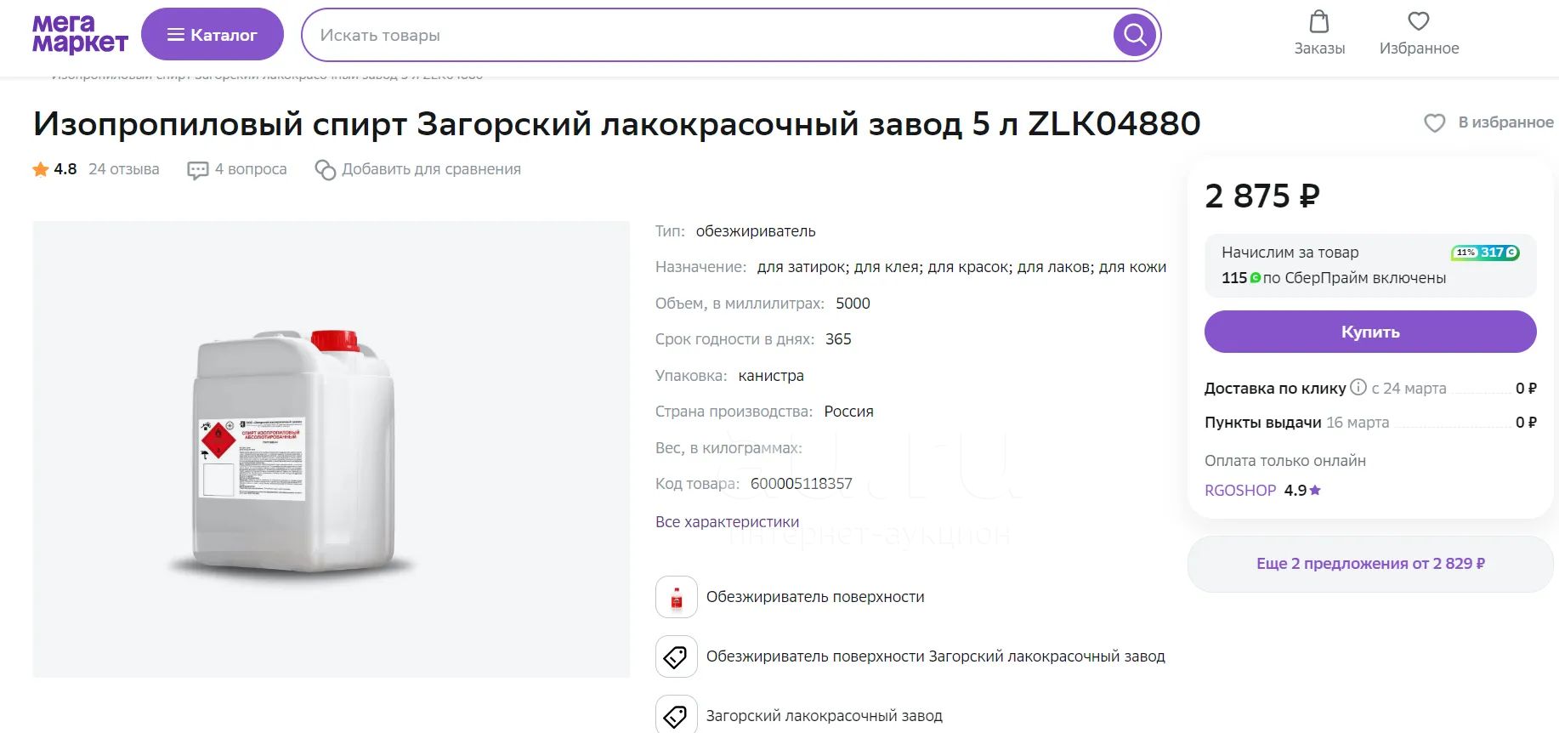Click the Упаковка канистра value
1559x733 pixels.
(771, 376)
